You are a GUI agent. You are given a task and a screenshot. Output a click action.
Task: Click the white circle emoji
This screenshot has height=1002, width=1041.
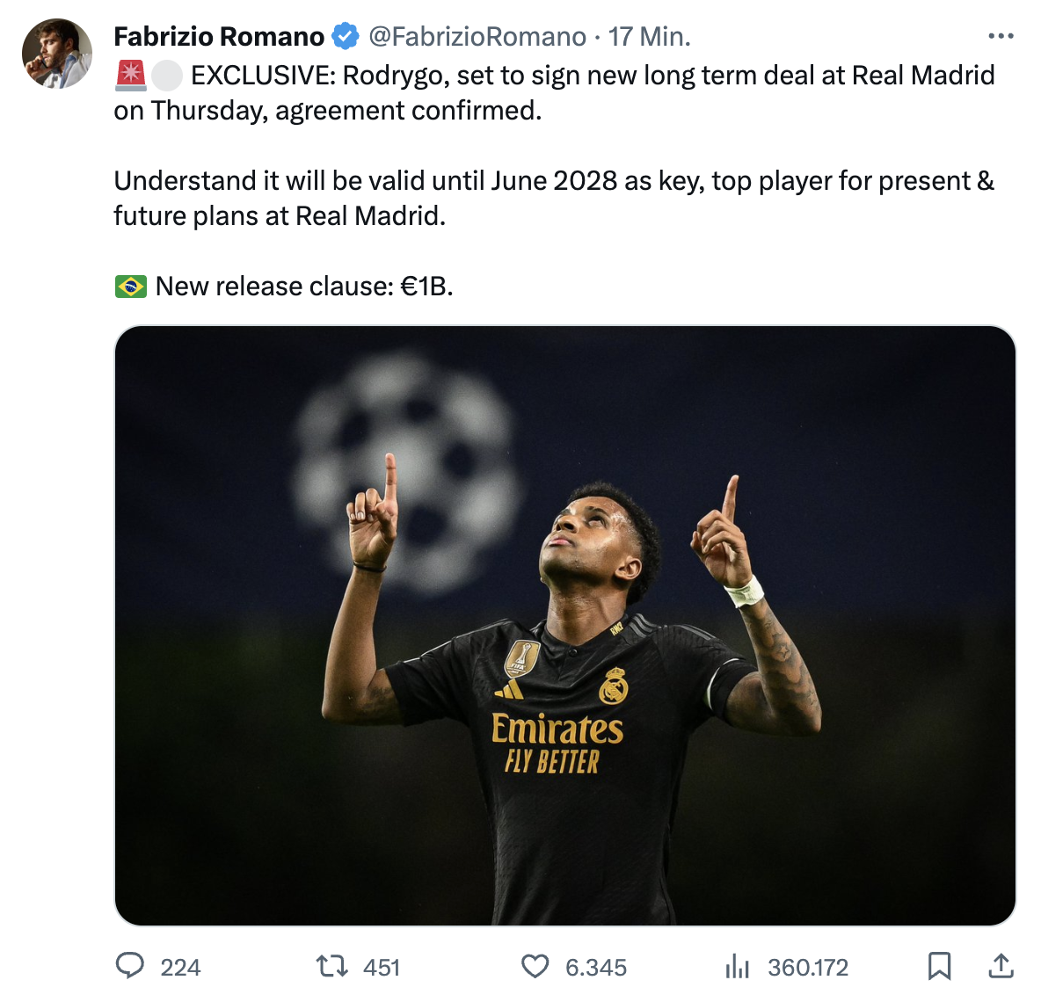[167, 76]
